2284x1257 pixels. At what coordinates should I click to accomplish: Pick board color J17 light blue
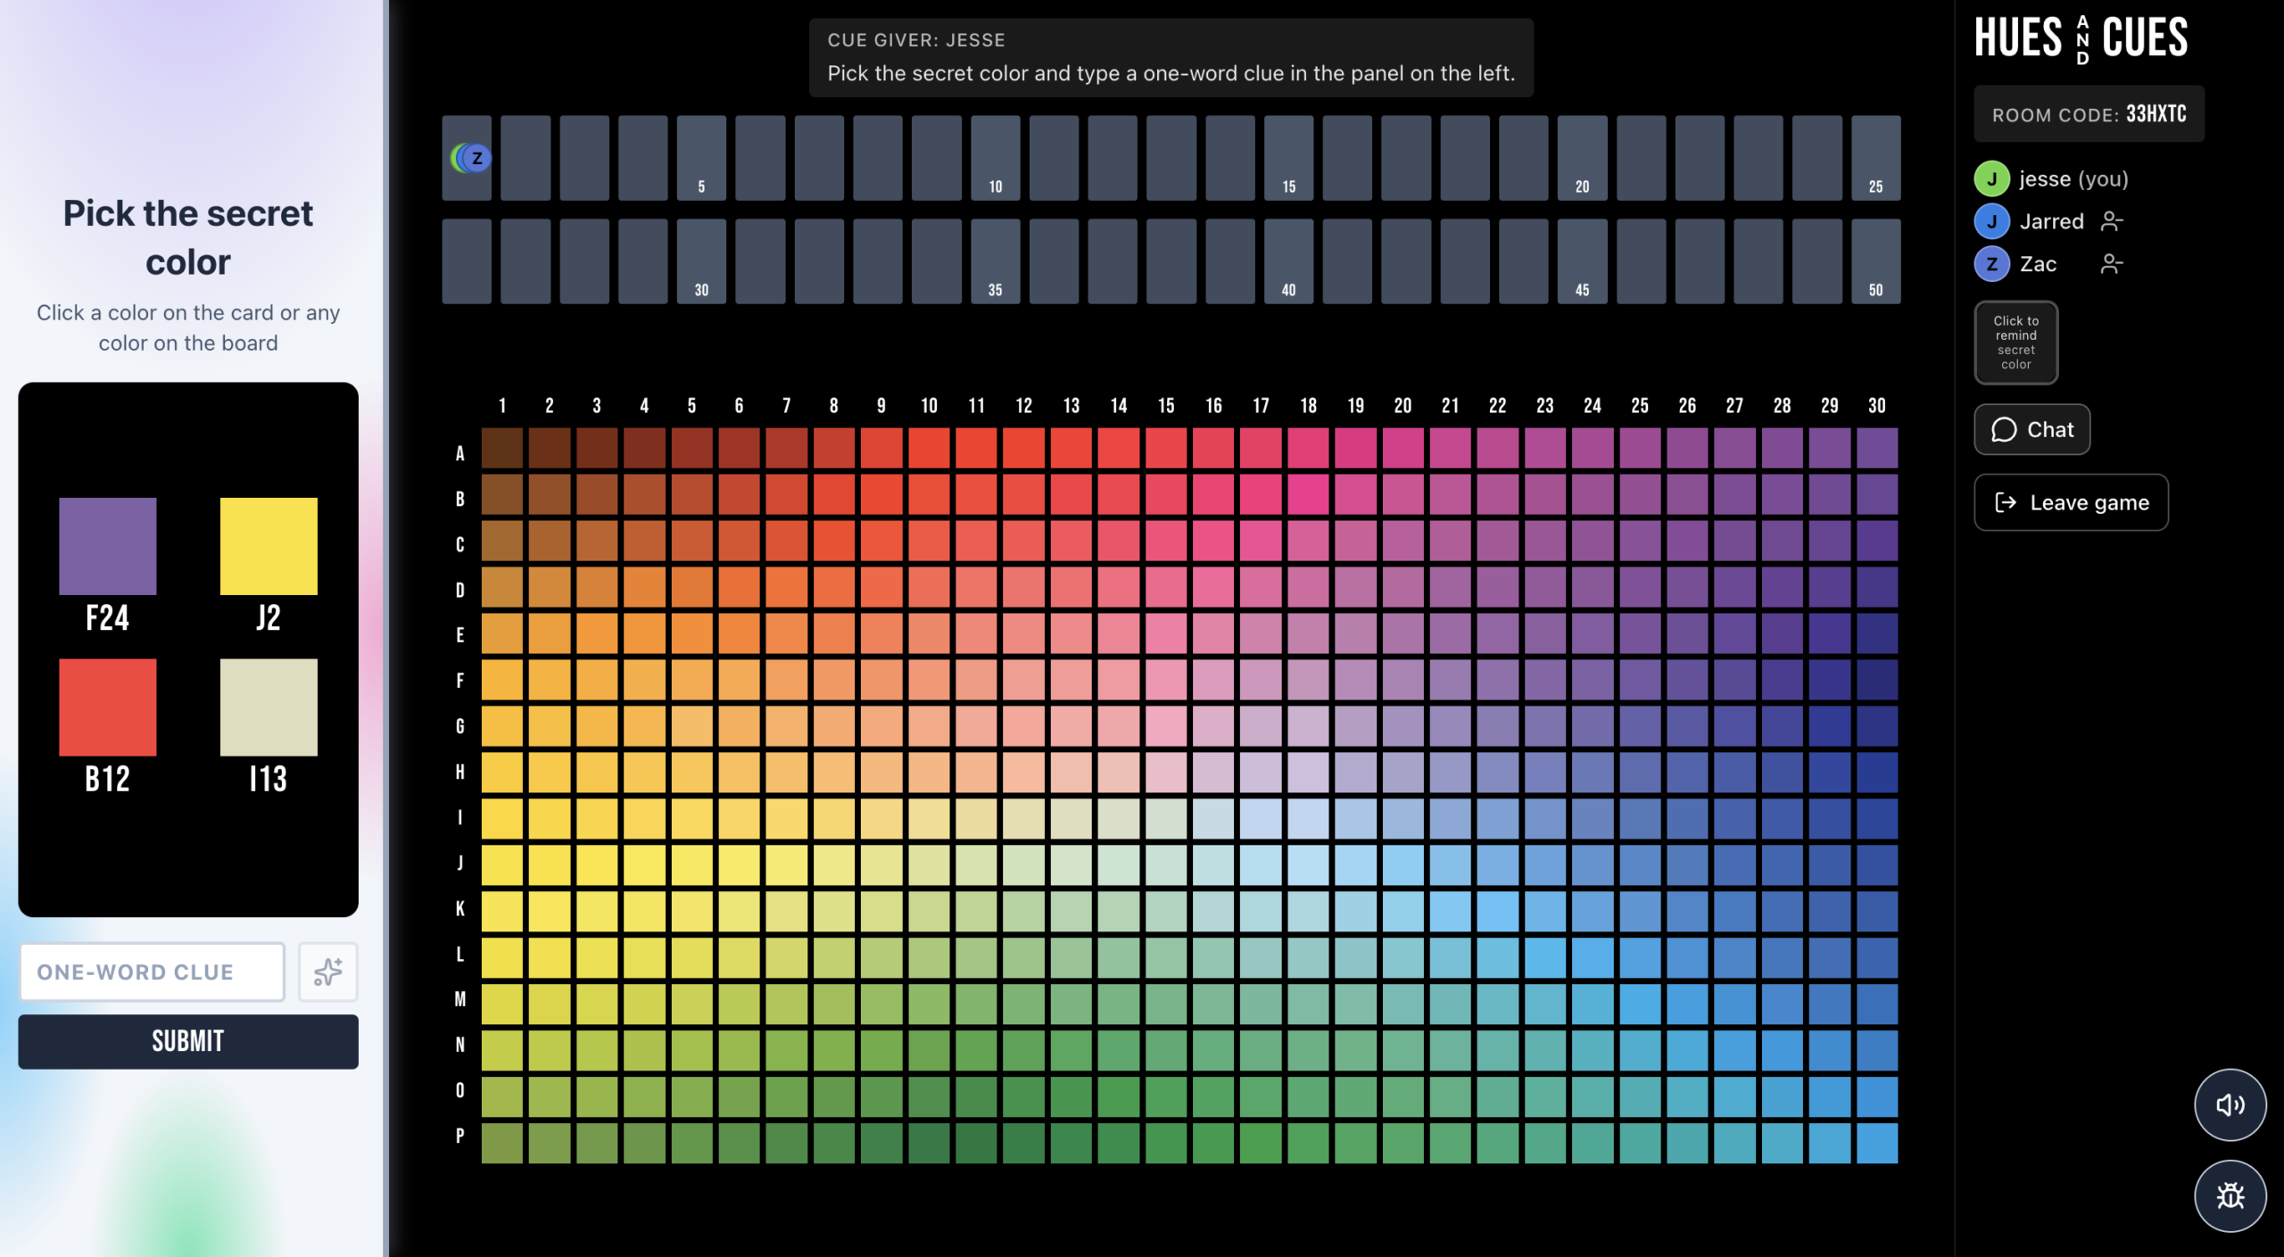pyautogui.click(x=1261, y=865)
